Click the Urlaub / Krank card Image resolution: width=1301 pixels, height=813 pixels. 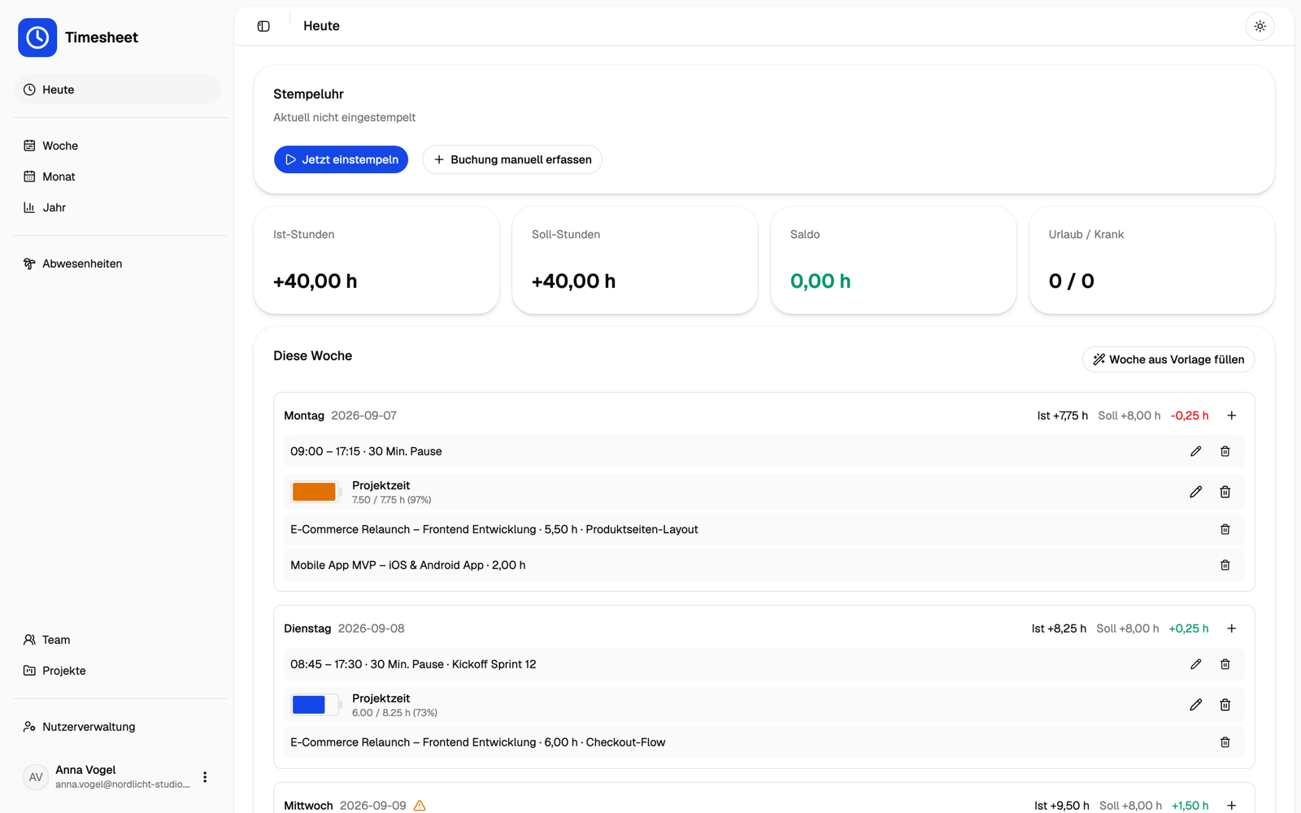pyautogui.click(x=1152, y=260)
